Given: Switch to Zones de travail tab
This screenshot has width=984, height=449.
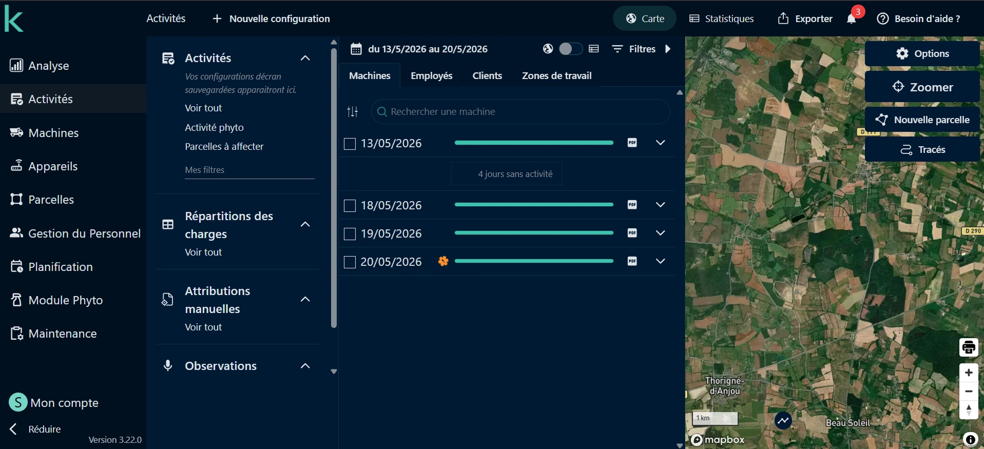Looking at the screenshot, I should (557, 75).
